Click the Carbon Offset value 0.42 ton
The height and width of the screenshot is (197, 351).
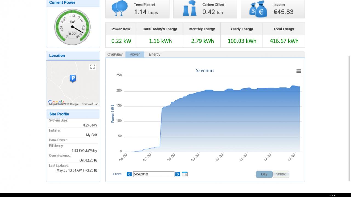213,12
